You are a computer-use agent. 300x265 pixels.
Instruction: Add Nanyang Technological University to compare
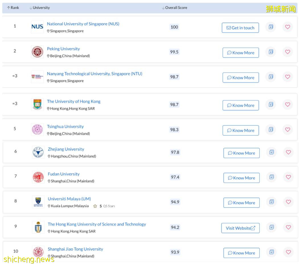[271, 77]
